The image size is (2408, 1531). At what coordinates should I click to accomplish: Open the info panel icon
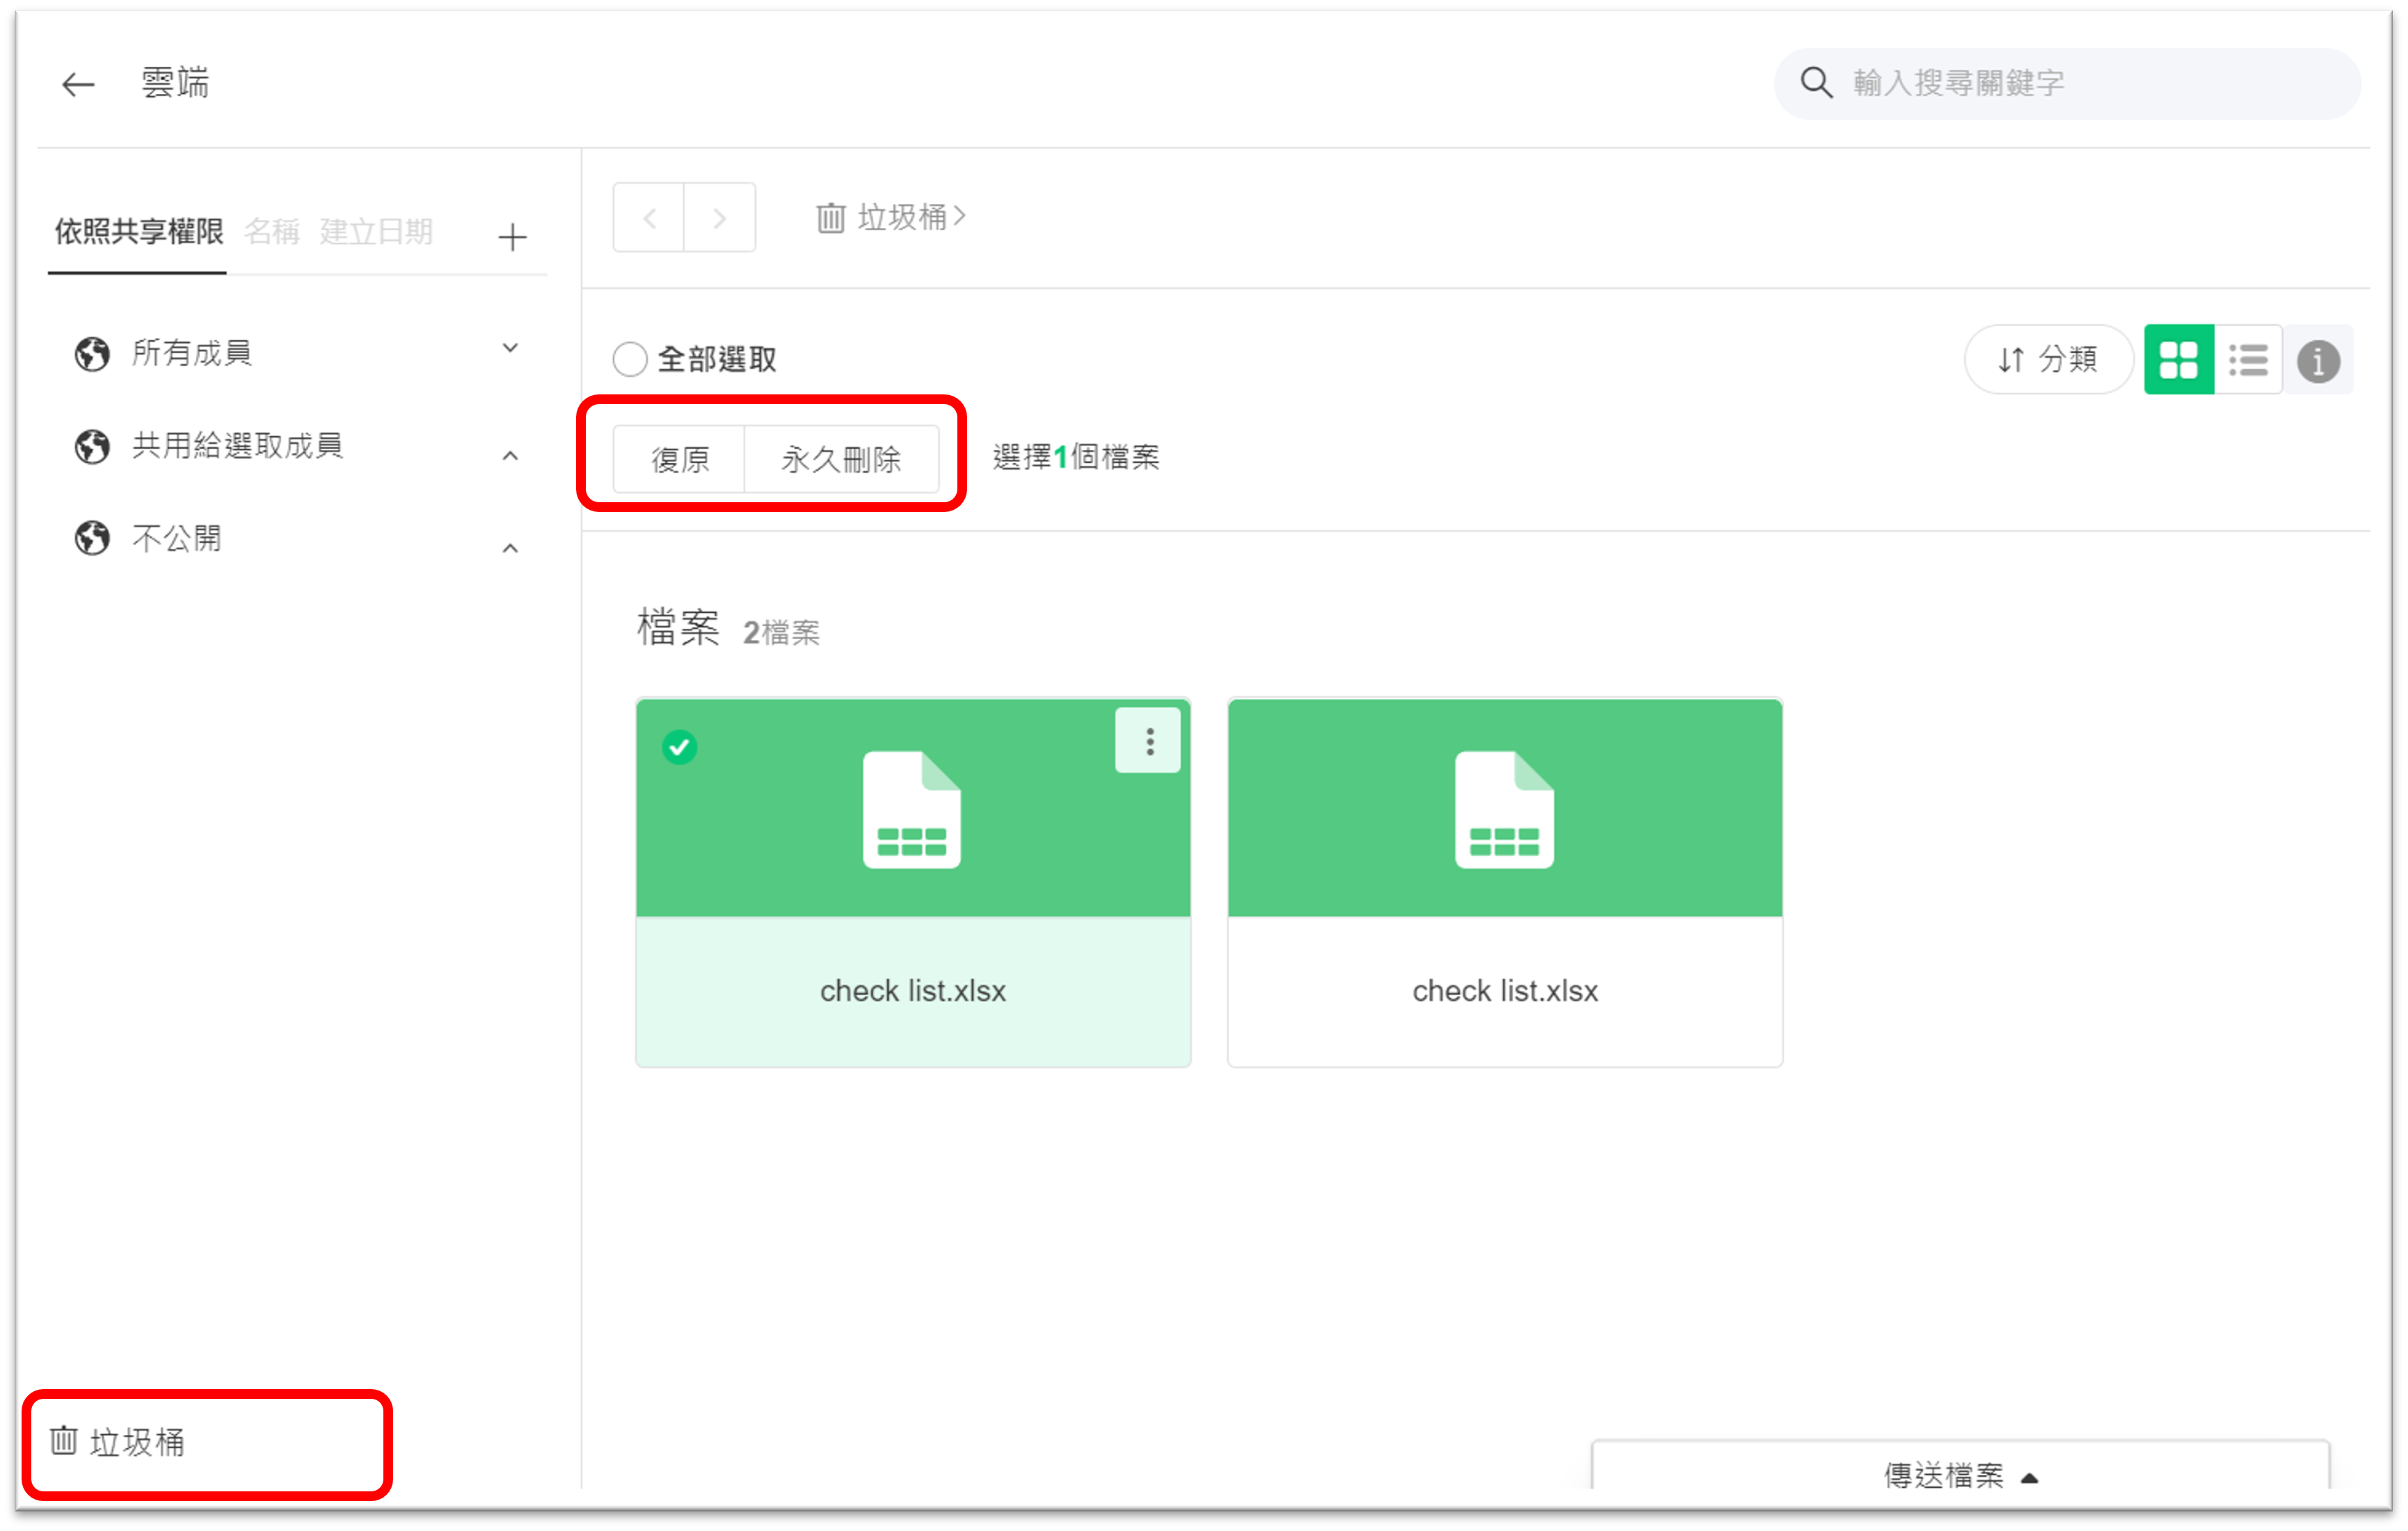(x=2318, y=361)
